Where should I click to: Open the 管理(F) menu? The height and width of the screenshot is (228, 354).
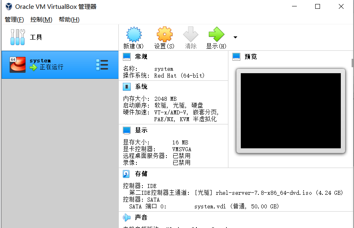14,20
